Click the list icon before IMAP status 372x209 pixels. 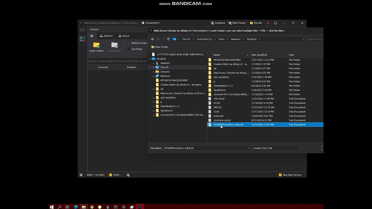point(81,175)
